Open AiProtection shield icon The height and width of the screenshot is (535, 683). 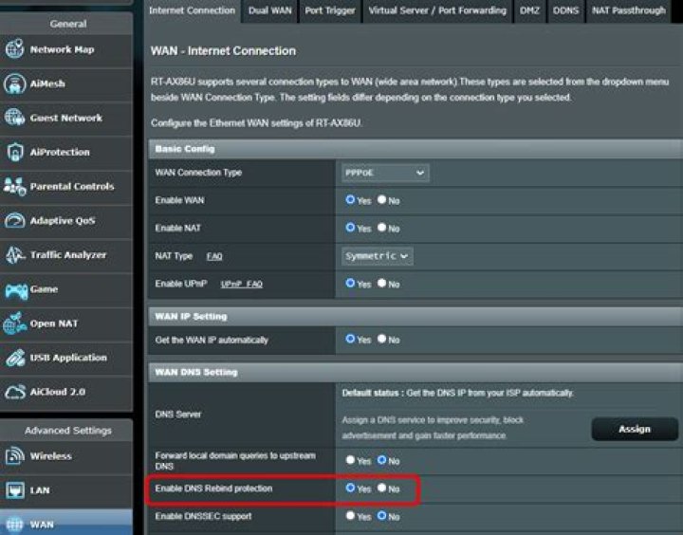15,153
